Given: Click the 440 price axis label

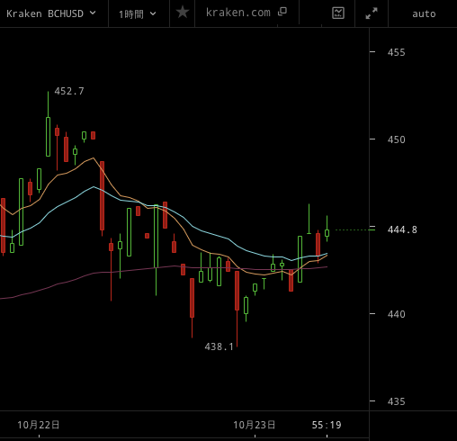Looking at the screenshot, I should [396, 314].
